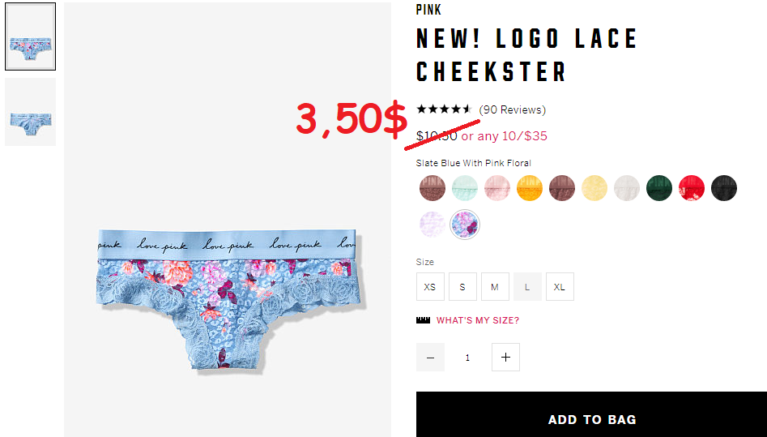Open the What's My Size guide

tap(477, 320)
